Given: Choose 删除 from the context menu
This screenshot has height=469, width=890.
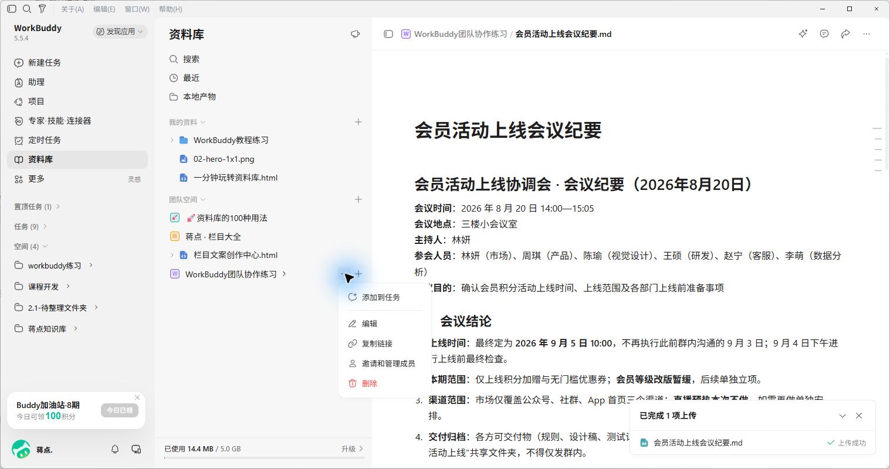Looking at the screenshot, I should tap(385, 383).
